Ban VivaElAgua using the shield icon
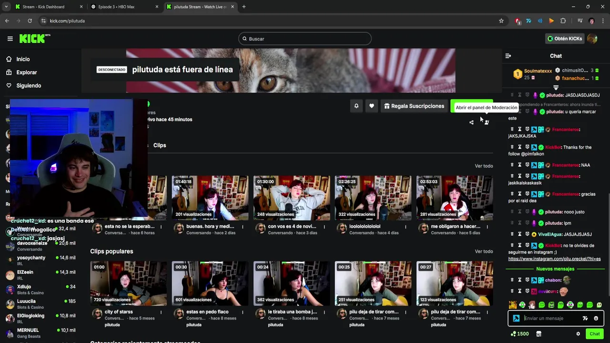Image resolution: width=610 pixels, height=343 pixels. tap(527, 234)
